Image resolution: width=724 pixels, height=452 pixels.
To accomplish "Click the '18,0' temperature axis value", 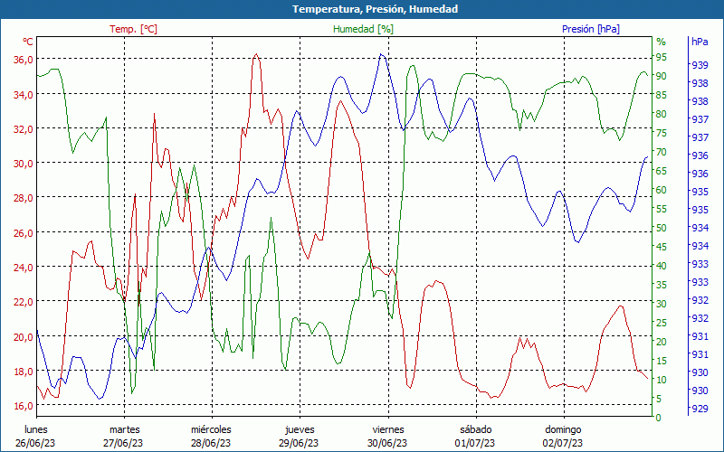I will (24, 372).
